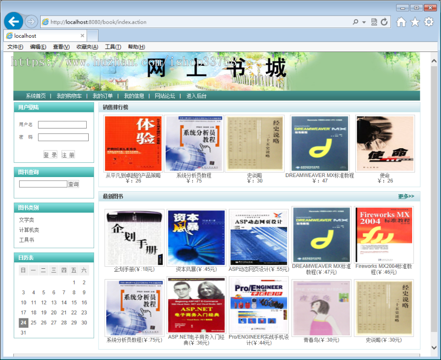Click the magnifier search icon in address bar
Screen dimensions: 441x360
point(356,22)
